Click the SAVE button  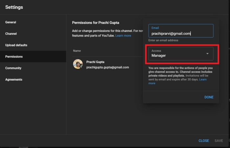pyautogui.click(x=218, y=141)
